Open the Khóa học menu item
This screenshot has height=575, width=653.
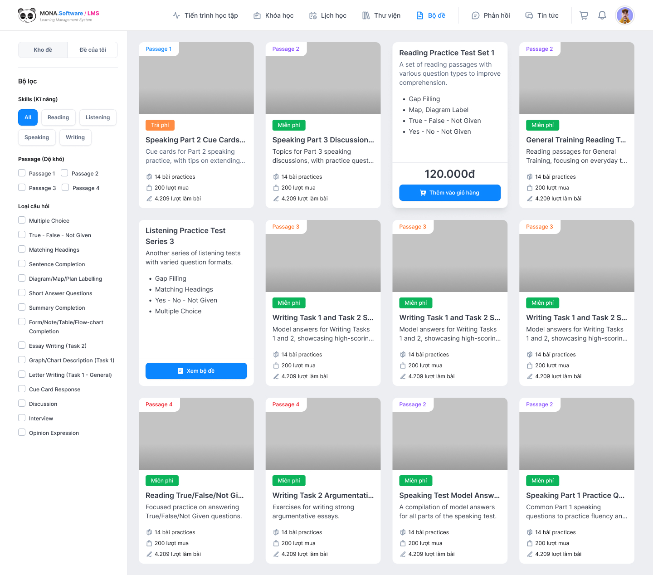273,15
